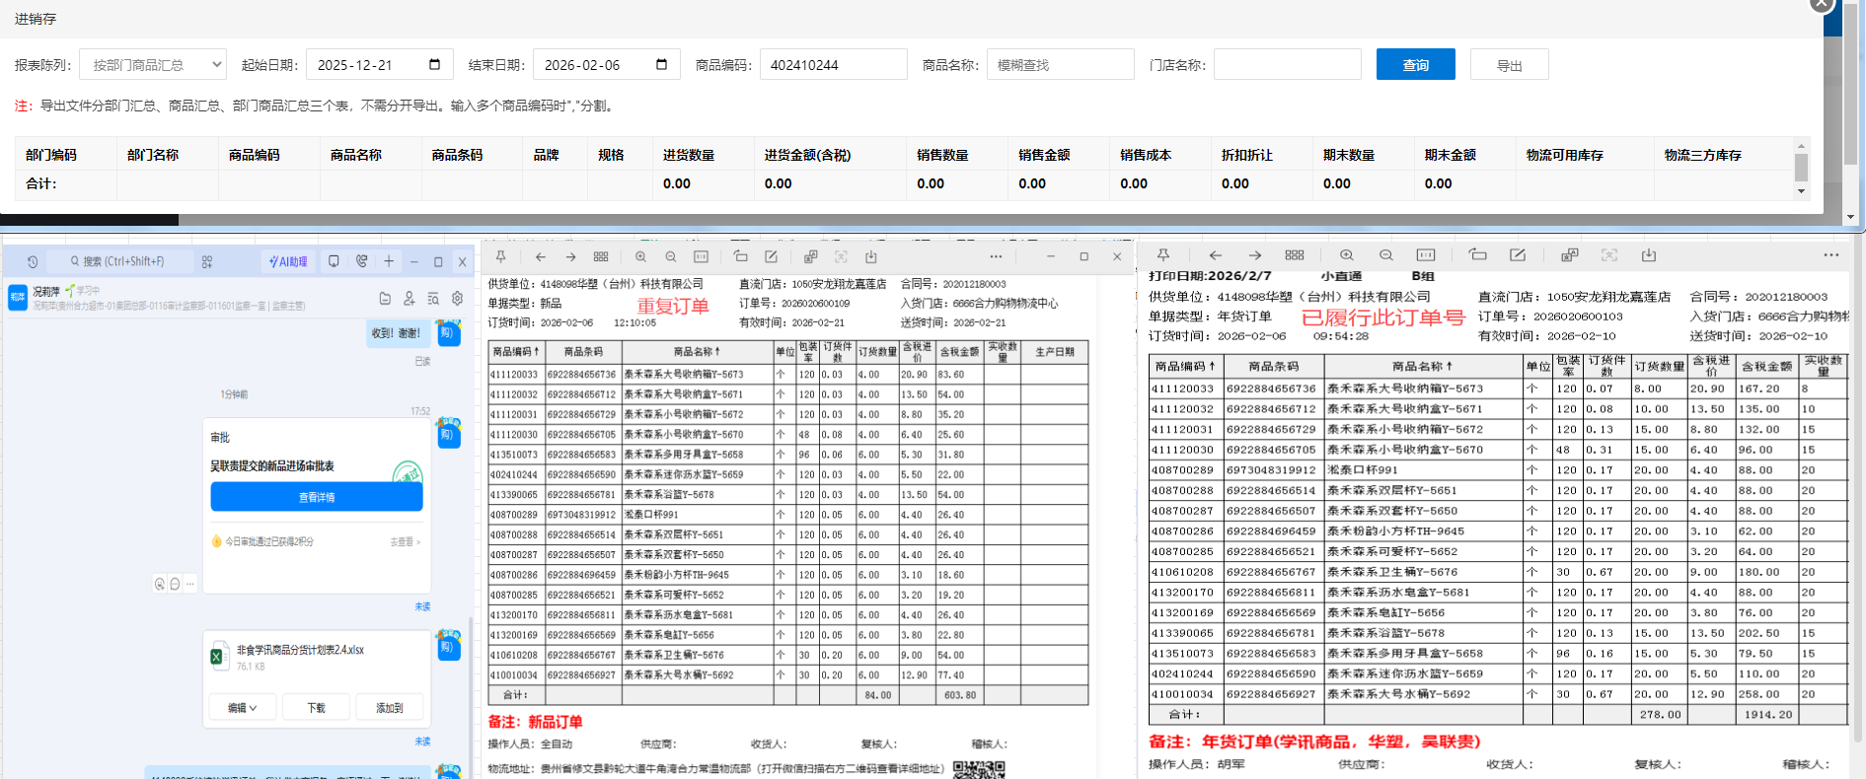The width and height of the screenshot is (1866, 779).
Task: Click the blue 查询 button
Action: point(1415,65)
